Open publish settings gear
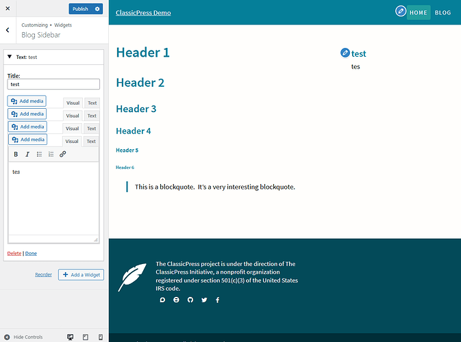The height and width of the screenshot is (342, 461). pos(97,9)
